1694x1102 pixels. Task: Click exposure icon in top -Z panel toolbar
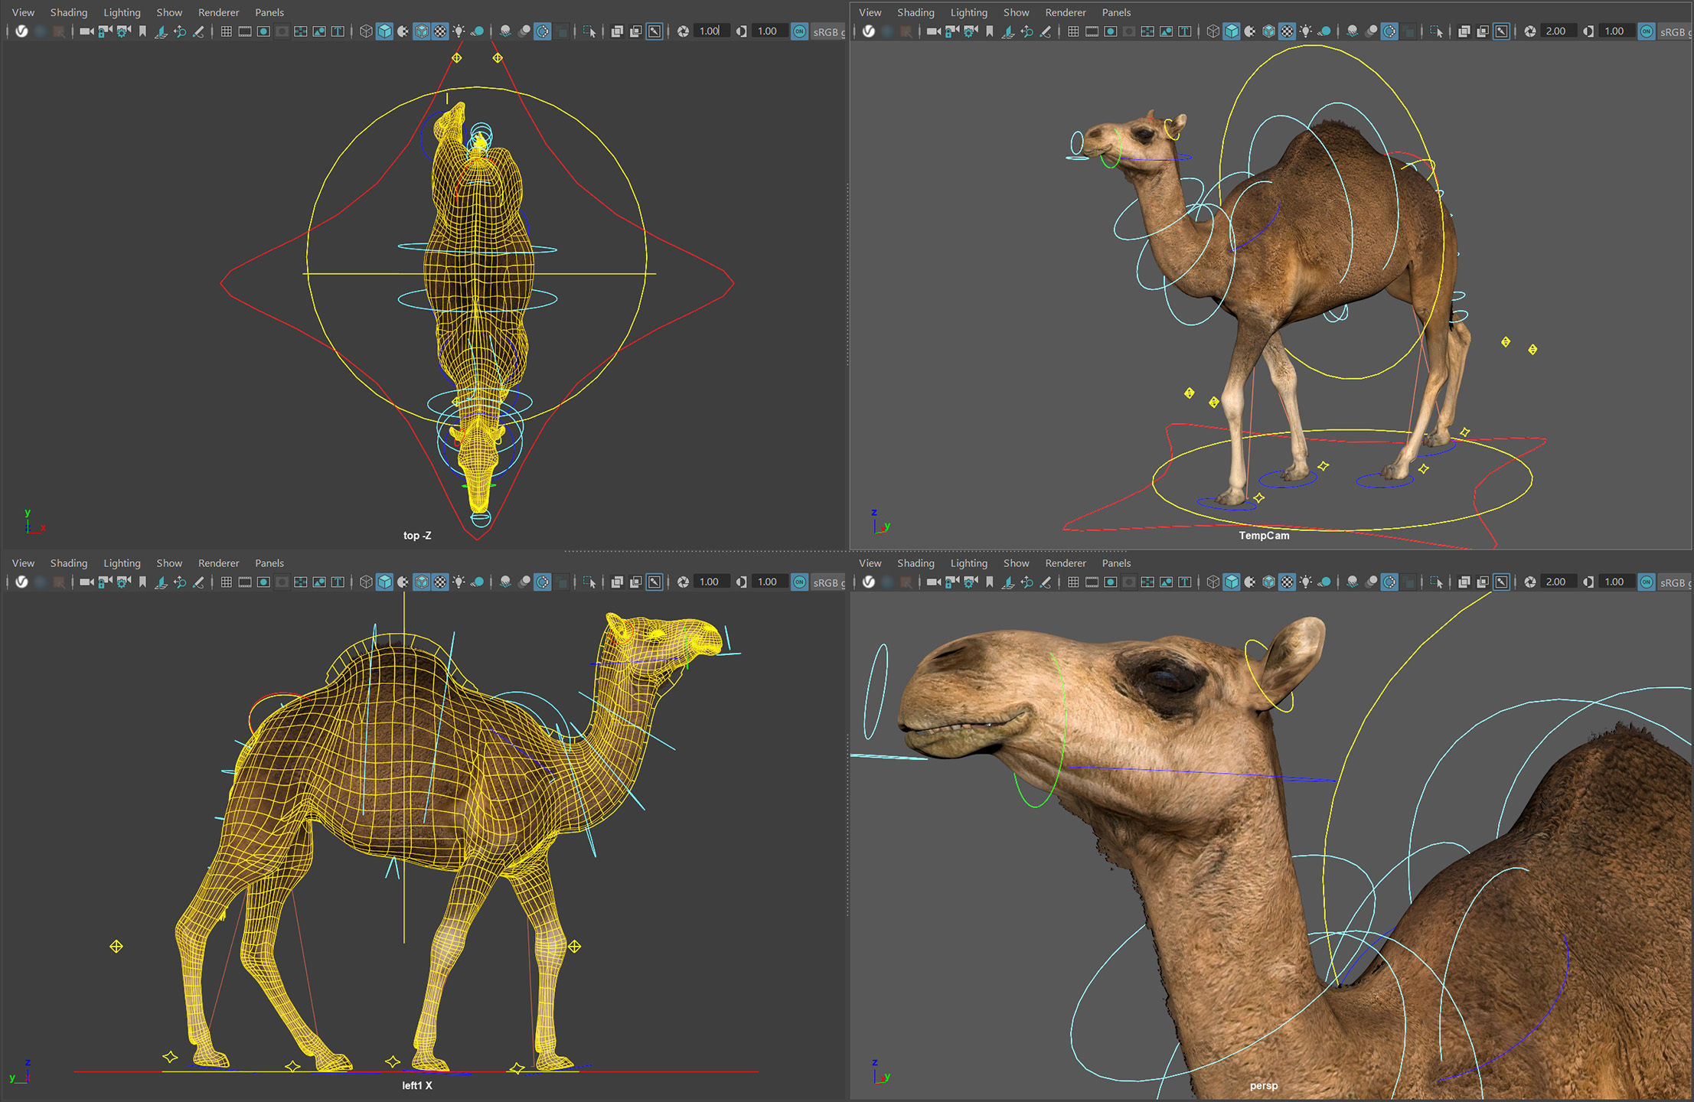[683, 31]
